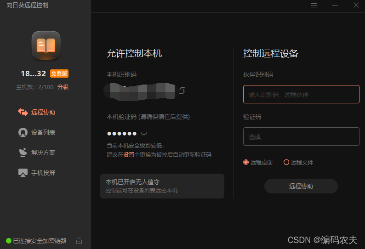Image resolution: width=365 pixels, height=249 pixels.
Task: Focus the 验证码 optional input field
Action: coord(301,136)
